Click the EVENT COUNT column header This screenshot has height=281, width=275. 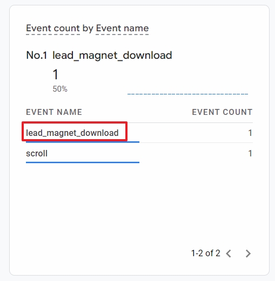222,112
